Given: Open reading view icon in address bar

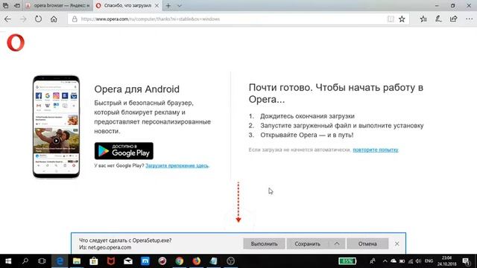Looking at the screenshot, I should pos(391,19).
